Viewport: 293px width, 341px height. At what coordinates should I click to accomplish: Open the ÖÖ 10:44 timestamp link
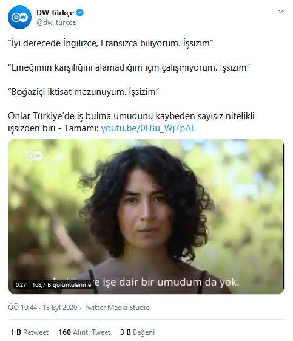point(22,308)
